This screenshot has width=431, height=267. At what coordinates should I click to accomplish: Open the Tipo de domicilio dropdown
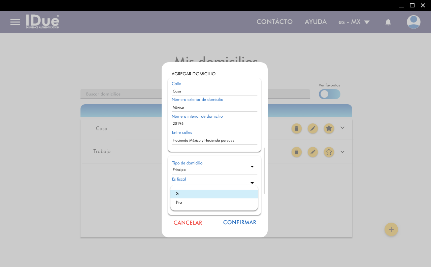point(214,167)
